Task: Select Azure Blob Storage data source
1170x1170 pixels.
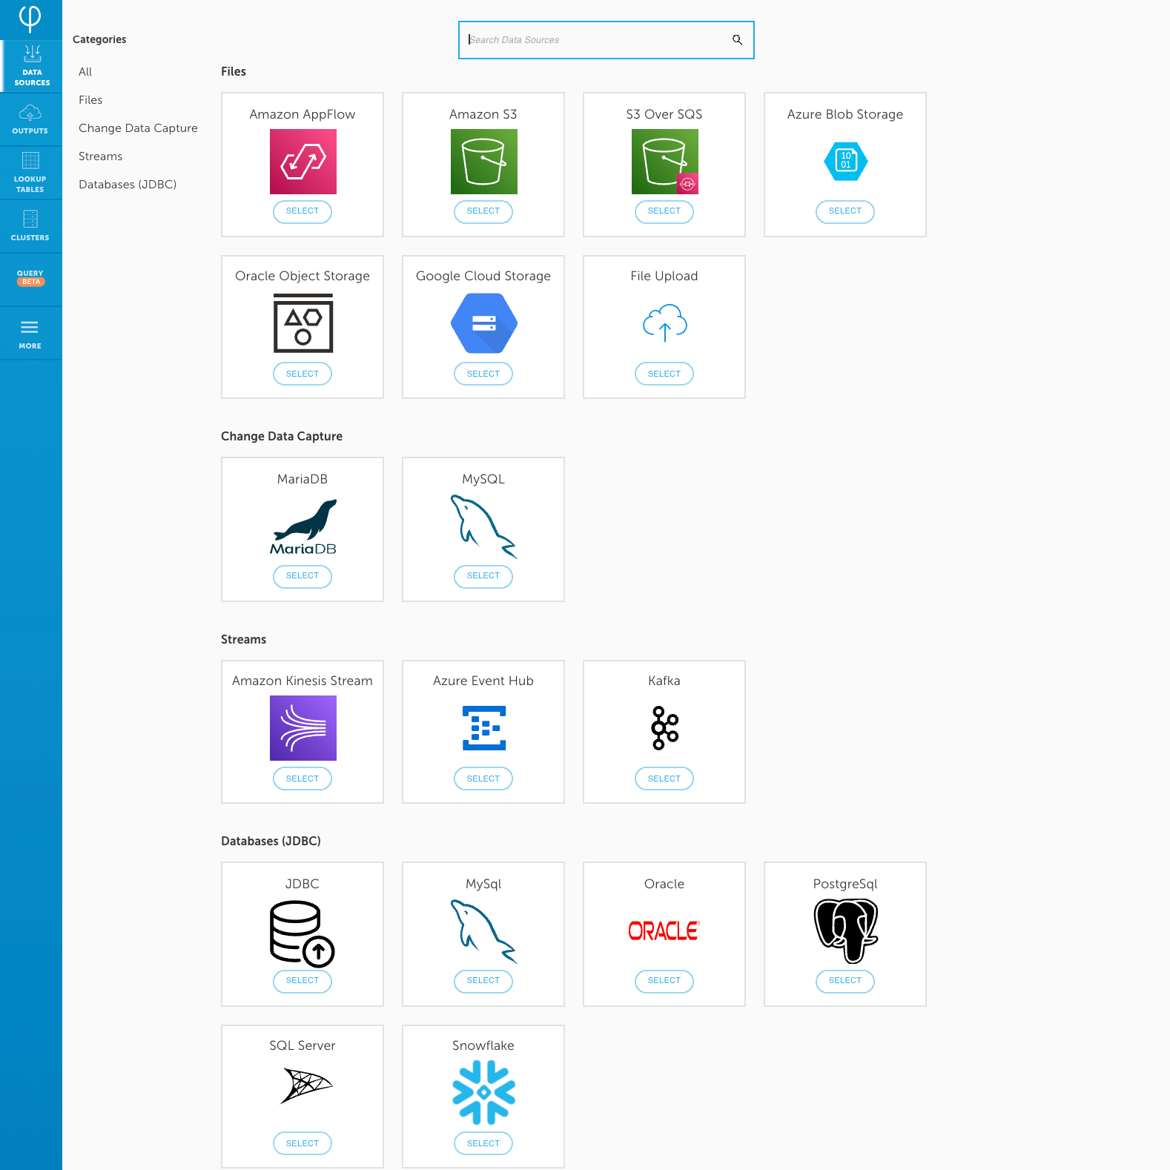Action: [x=845, y=211]
